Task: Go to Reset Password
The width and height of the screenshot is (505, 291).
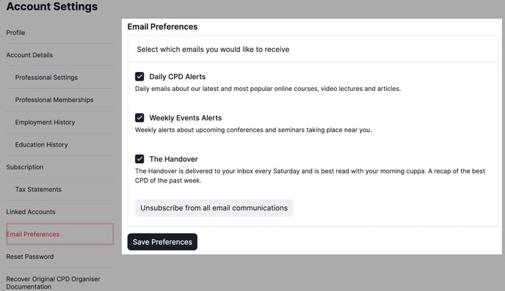Action: (30, 257)
